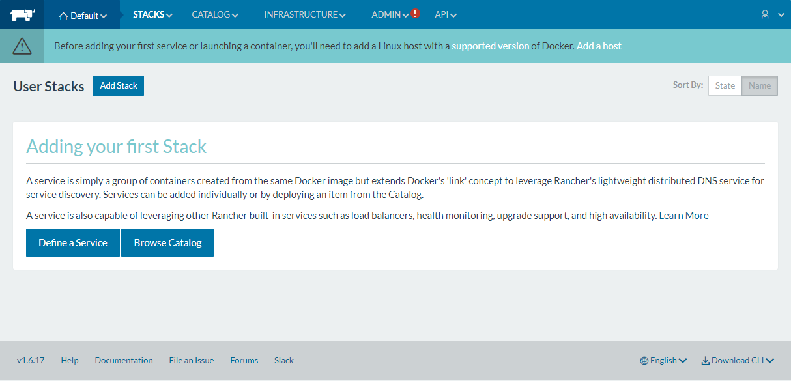This screenshot has height=381, width=791.
Task: Open the Download CLI dropdown
Action: click(738, 360)
